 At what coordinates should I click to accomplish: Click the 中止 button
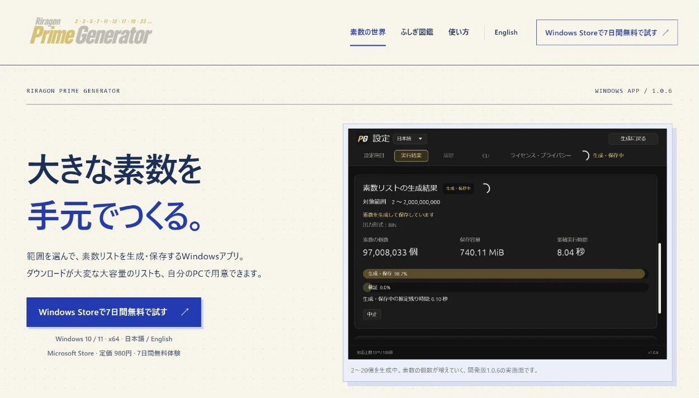point(372,314)
